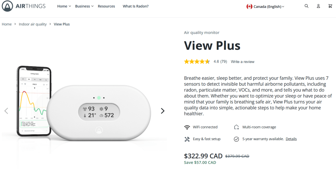
Task: Go to Home in the breadcrumb
Action: point(7,24)
